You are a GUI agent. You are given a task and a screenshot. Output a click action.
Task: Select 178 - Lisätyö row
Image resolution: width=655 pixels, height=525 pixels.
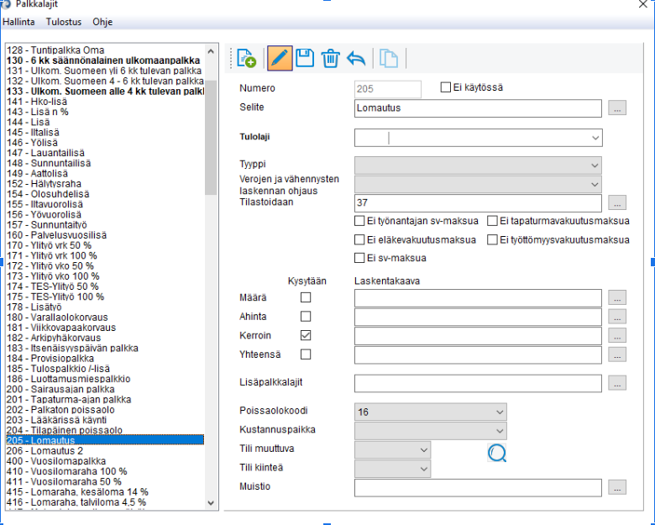pyautogui.click(x=105, y=307)
